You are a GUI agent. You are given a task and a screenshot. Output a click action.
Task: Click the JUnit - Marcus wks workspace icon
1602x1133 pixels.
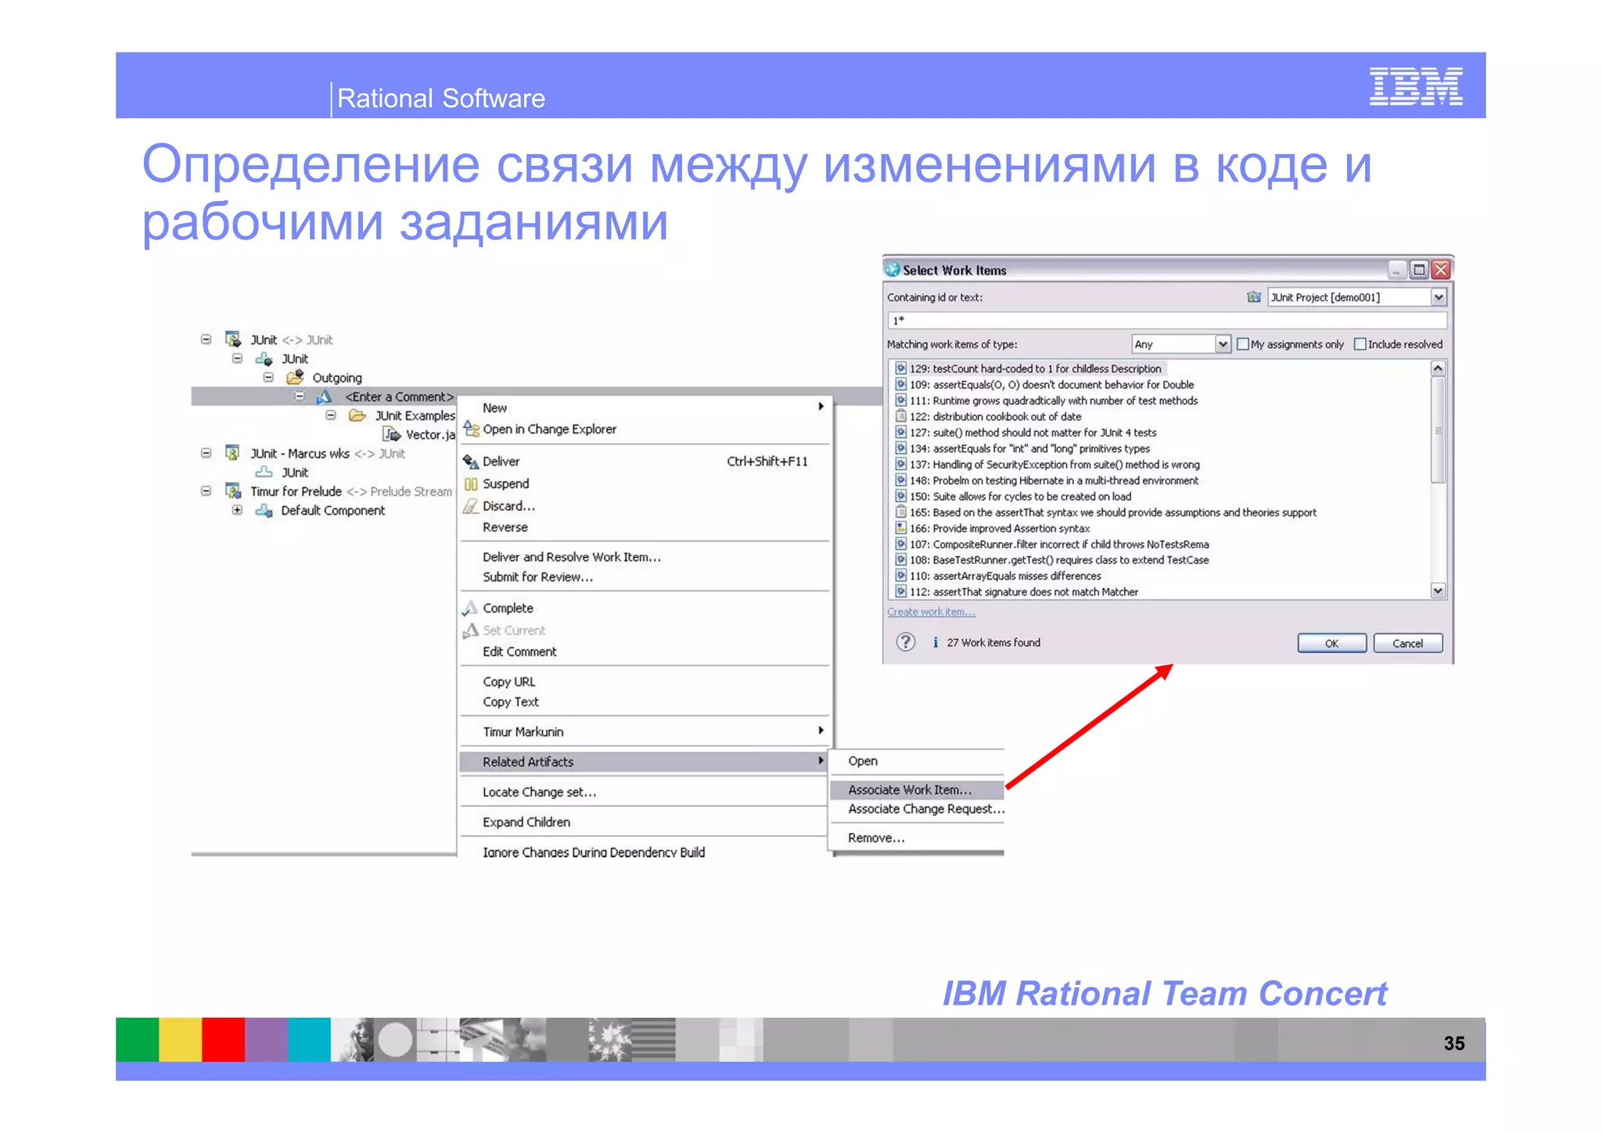pyautogui.click(x=233, y=453)
